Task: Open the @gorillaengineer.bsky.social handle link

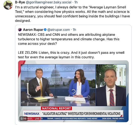Action: pos(49,2)
